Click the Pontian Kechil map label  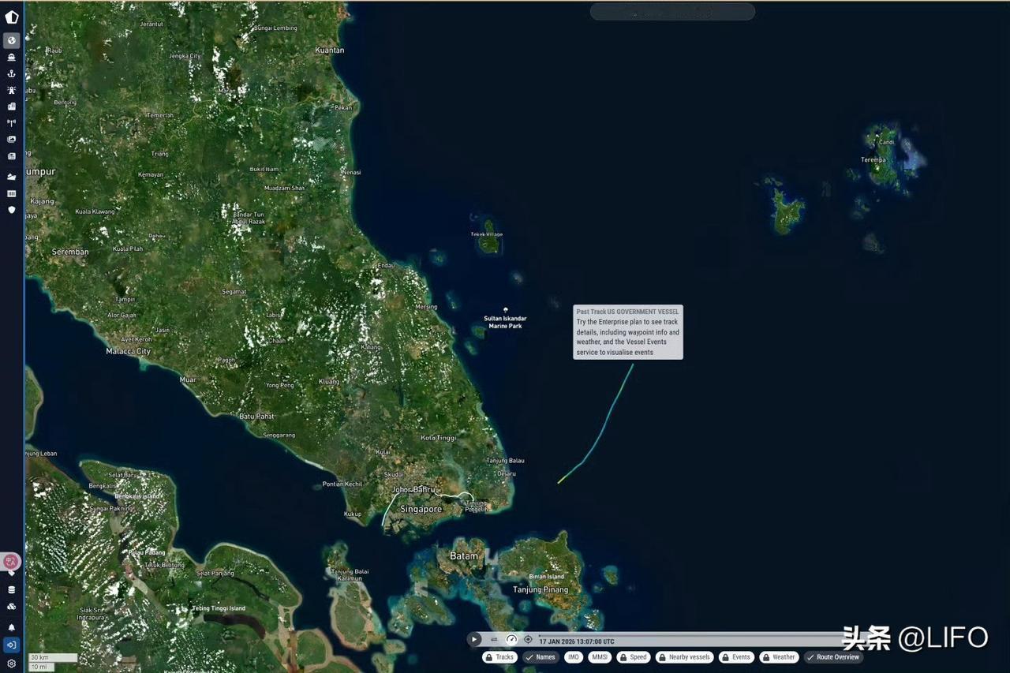tap(342, 484)
